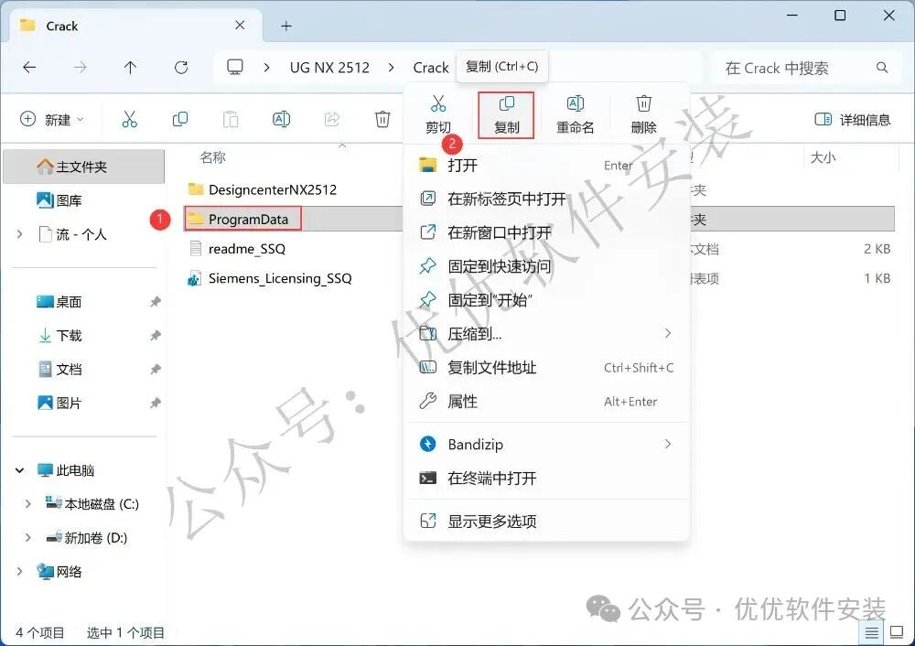The image size is (915, 646).
Task: Click Rename (重命名) in context menu
Action: (x=575, y=115)
